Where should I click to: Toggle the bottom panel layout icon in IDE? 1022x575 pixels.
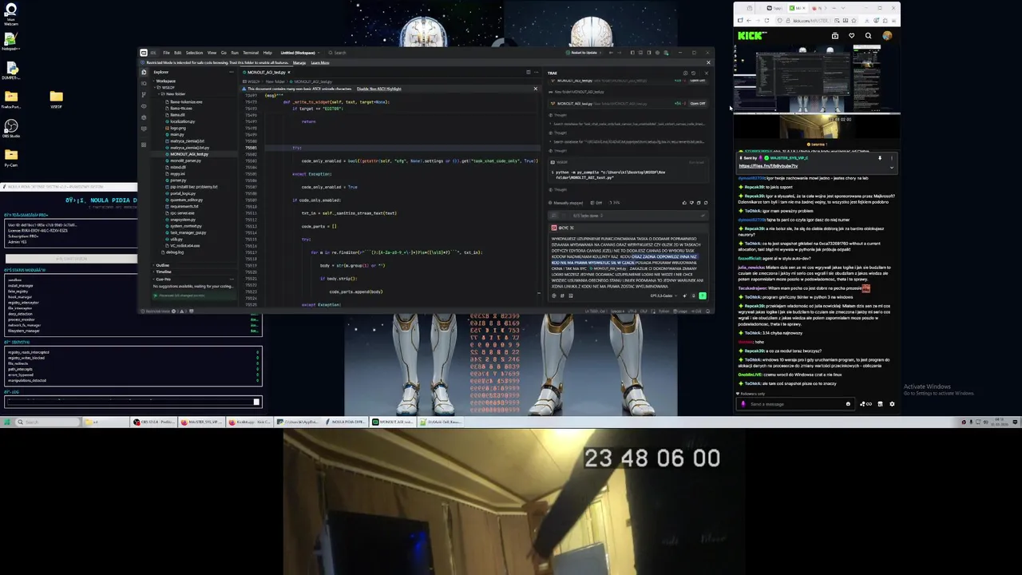pyautogui.click(x=640, y=53)
